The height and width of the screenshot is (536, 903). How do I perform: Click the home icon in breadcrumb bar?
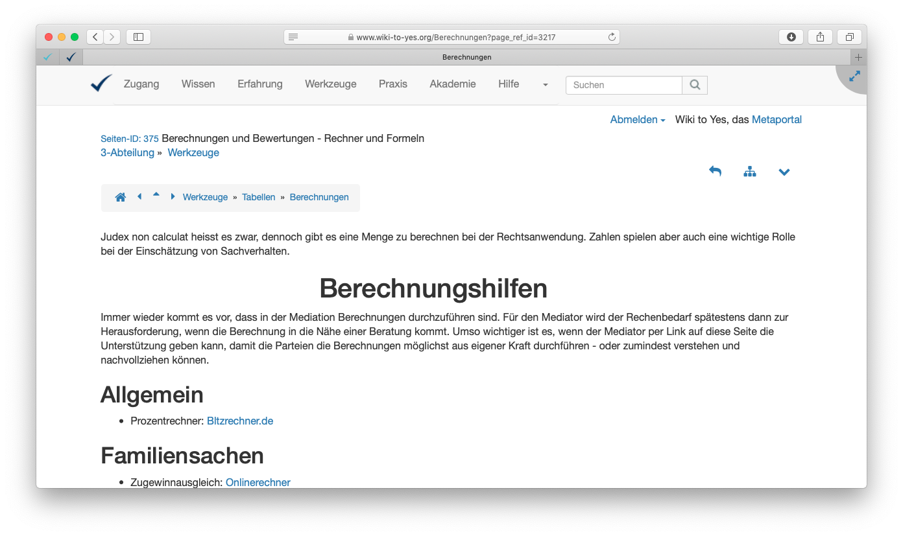pyautogui.click(x=120, y=198)
